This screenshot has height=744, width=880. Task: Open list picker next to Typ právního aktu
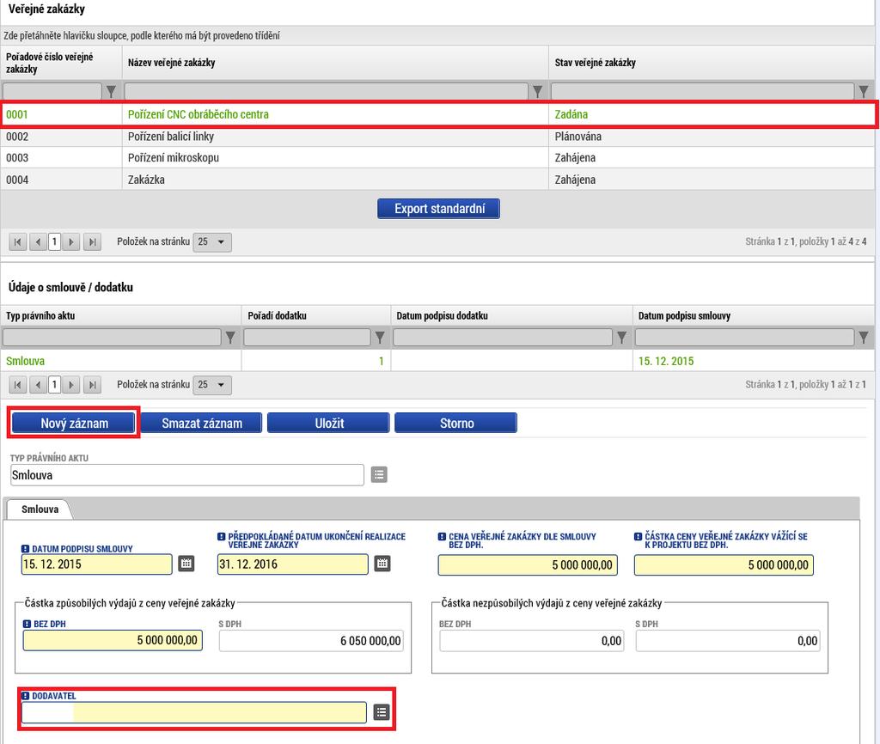[x=379, y=475]
